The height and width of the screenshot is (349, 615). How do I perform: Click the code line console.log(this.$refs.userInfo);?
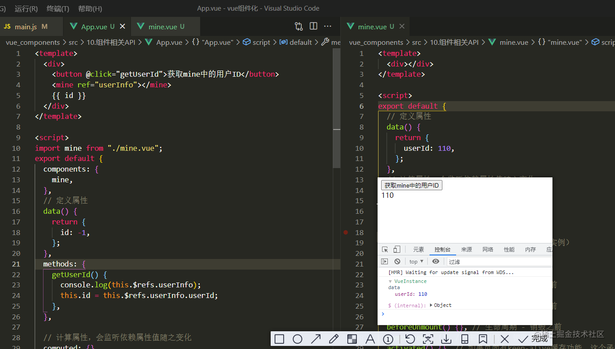coord(130,285)
